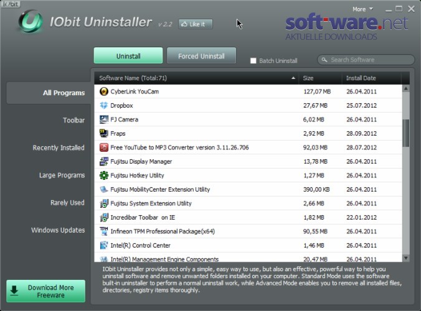Select Infineon TPM Professional Package(x64) name
This screenshot has width=421, height=311.
click(163, 231)
